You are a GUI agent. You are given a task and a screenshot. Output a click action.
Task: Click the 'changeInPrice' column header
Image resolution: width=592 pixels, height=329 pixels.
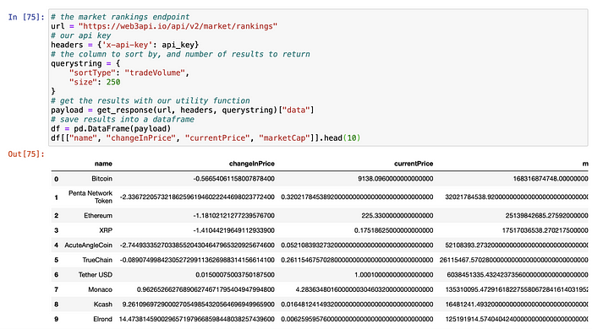(252, 164)
